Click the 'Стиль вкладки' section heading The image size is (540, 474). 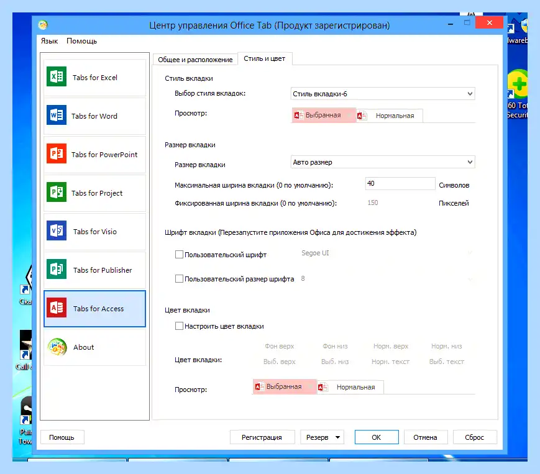[189, 78]
